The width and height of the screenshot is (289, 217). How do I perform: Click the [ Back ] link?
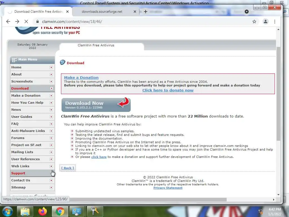[x=68, y=168]
